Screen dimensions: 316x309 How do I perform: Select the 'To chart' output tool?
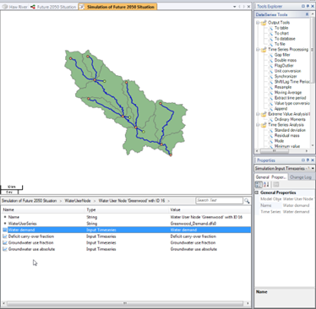click(281, 33)
